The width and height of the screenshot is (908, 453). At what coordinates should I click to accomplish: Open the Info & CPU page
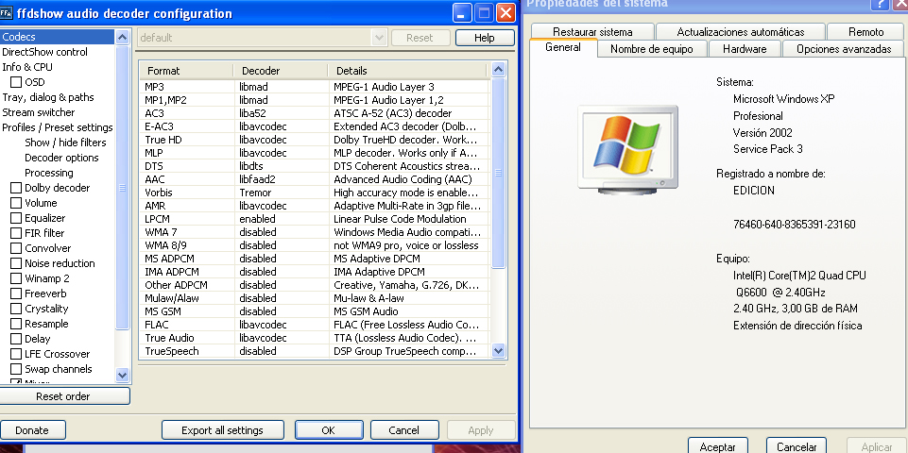click(x=27, y=67)
